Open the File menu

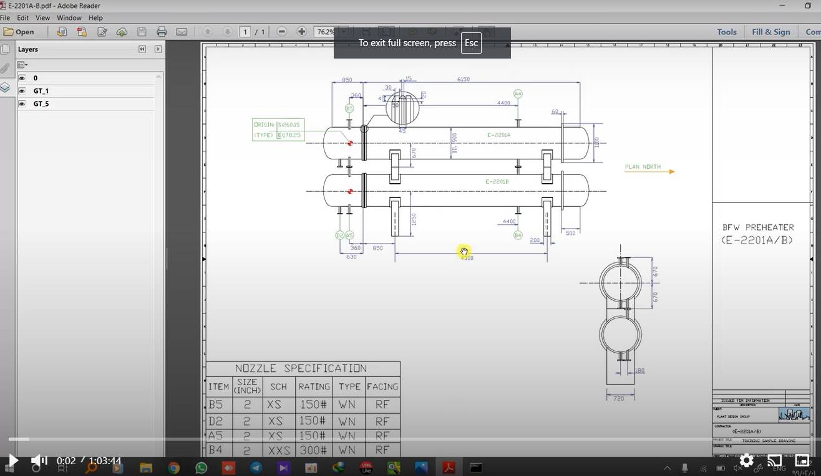point(5,18)
